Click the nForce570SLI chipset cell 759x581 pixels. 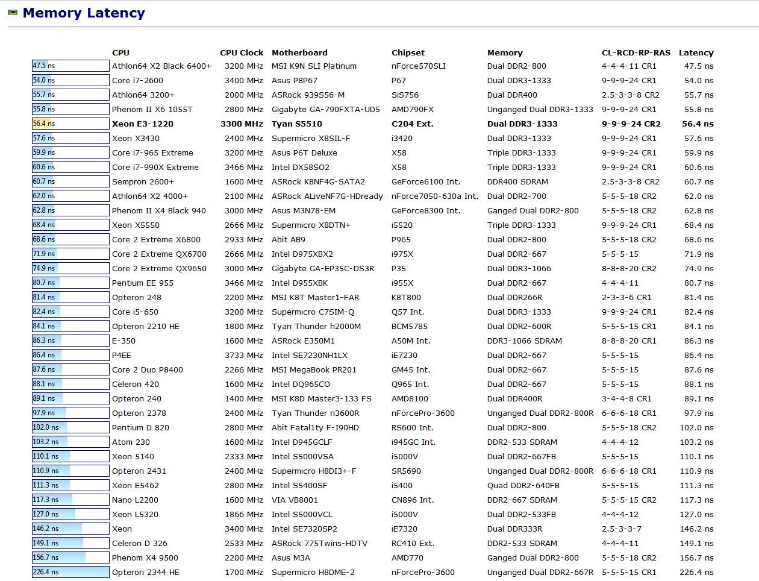coord(419,66)
